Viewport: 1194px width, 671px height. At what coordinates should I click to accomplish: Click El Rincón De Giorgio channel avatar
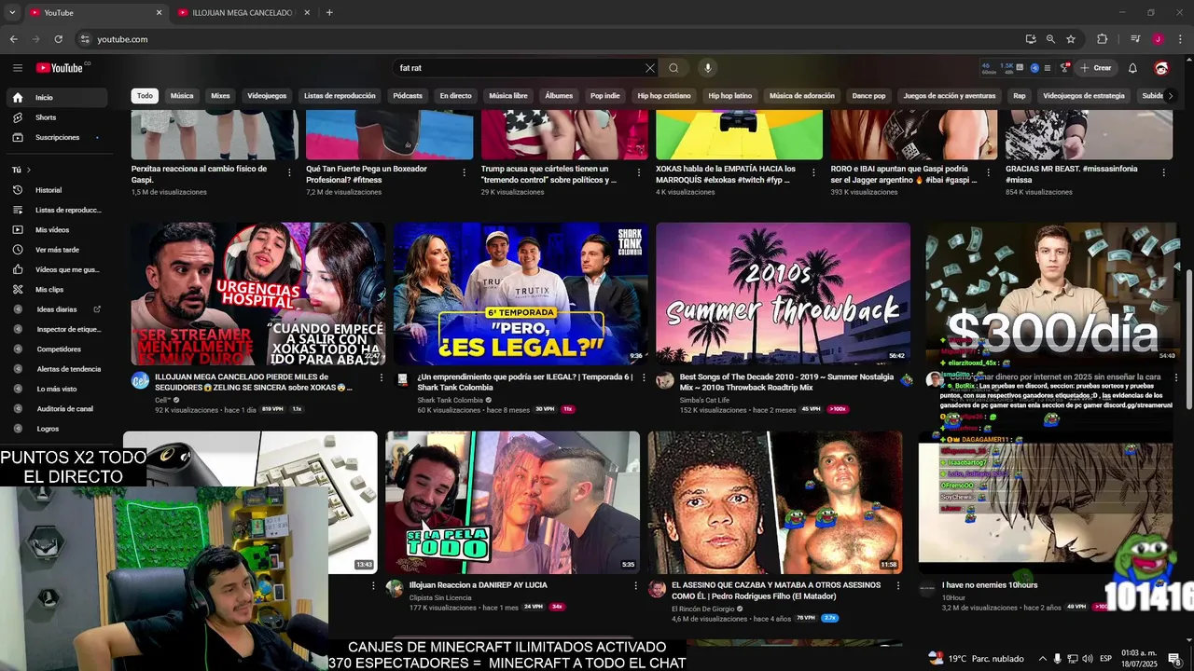click(x=657, y=589)
